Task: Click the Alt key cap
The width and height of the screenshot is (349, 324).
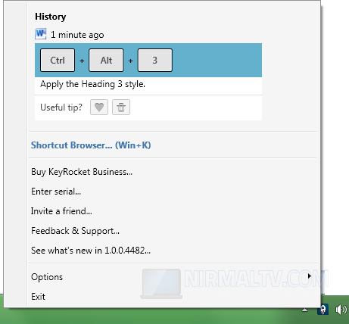Action: tap(106, 61)
